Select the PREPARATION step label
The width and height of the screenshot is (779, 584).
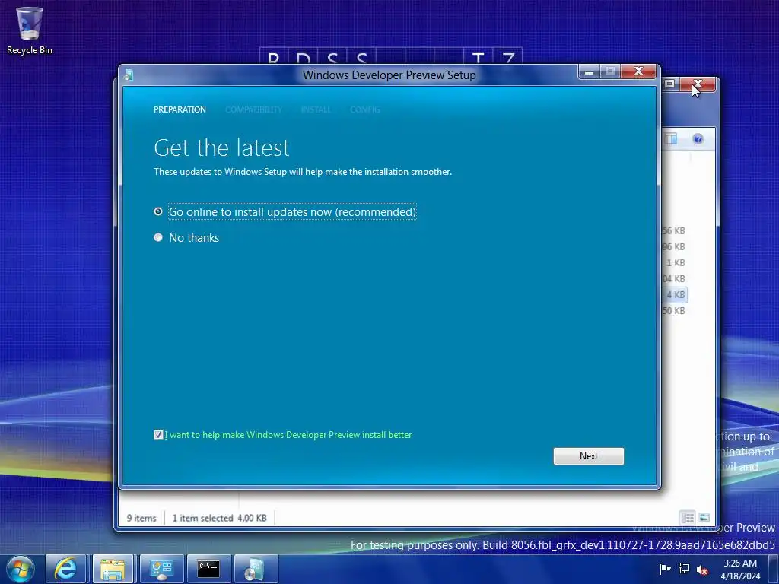pos(180,109)
